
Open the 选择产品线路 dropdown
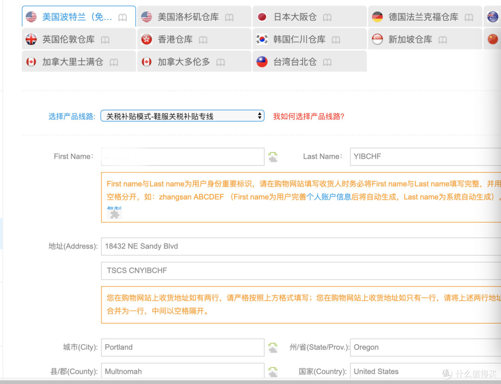182,116
